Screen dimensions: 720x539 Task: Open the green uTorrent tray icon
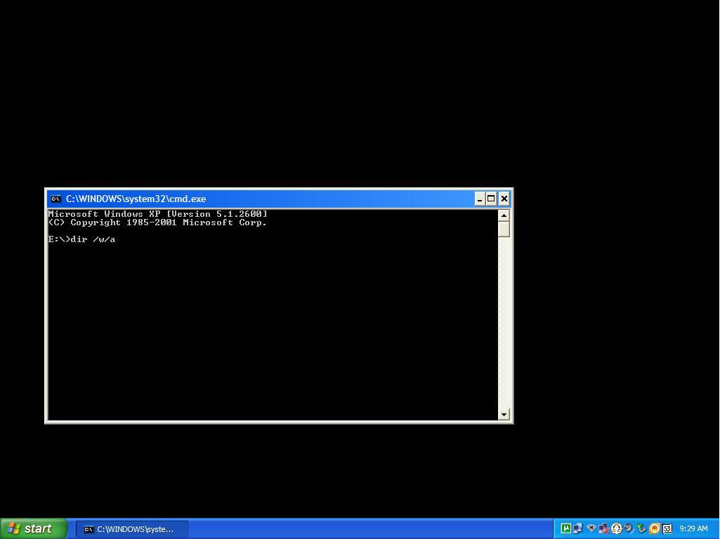point(565,528)
